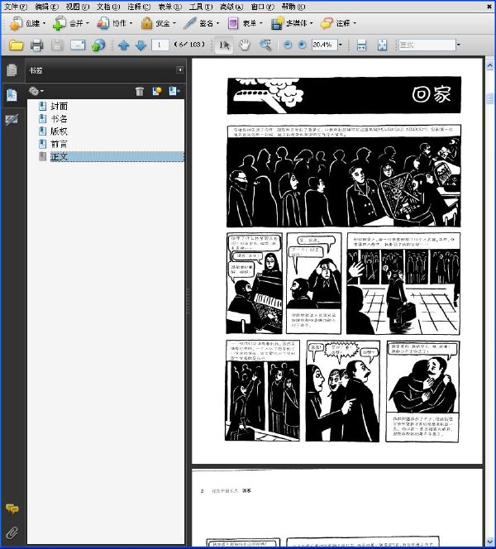Open the 文件 (File) menu

pos(16,7)
